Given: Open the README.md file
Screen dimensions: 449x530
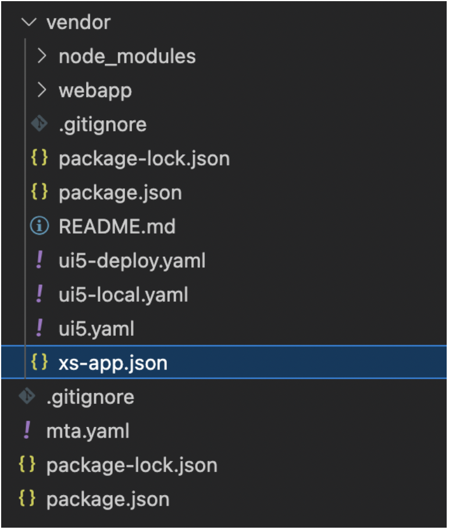Looking at the screenshot, I should 117,226.
